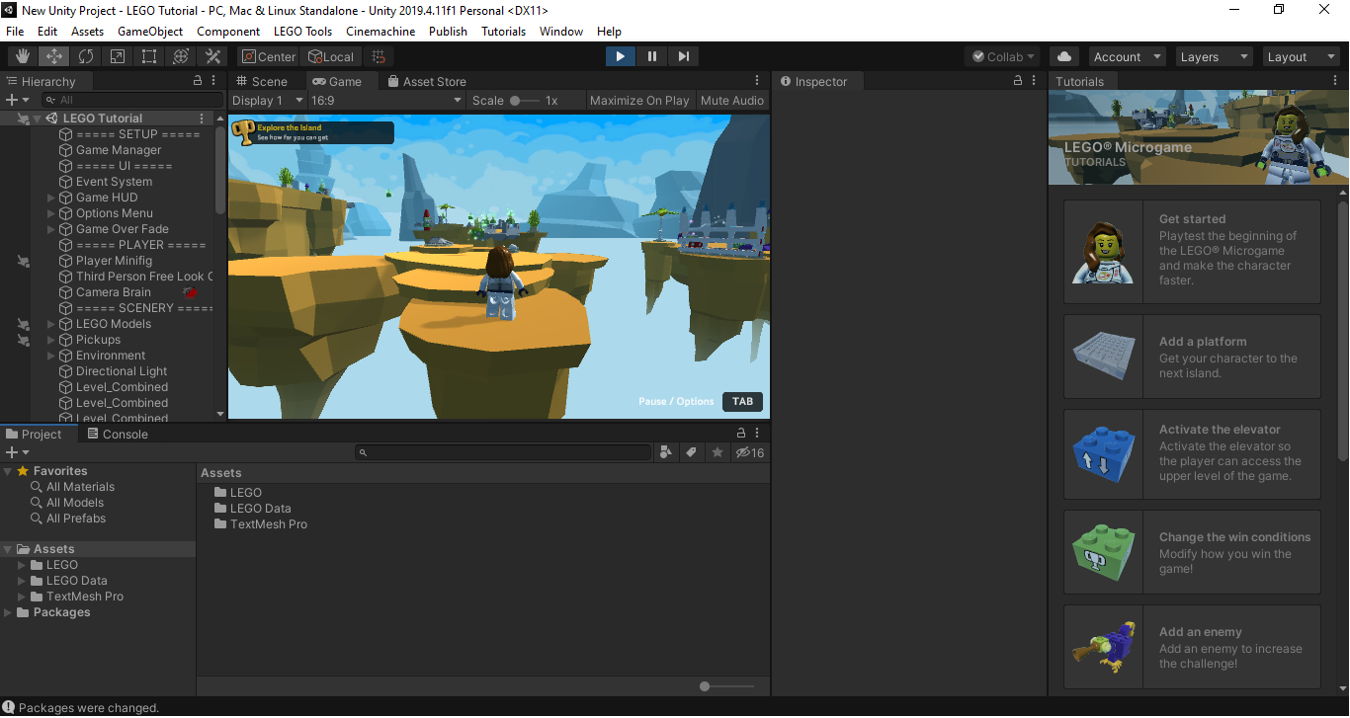This screenshot has height=718, width=1350.
Task: Open the Display 1 dropdown
Action: coord(265,100)
